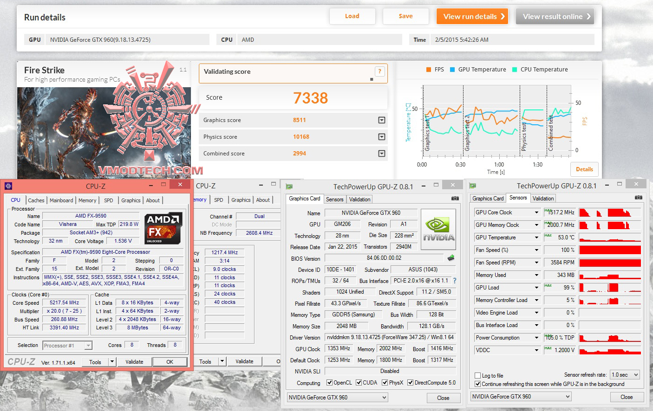The image size is (653, 411).
Task: Take screenshot with camera icon in GPU-Z Sensors window
Action: pos(638,197)
